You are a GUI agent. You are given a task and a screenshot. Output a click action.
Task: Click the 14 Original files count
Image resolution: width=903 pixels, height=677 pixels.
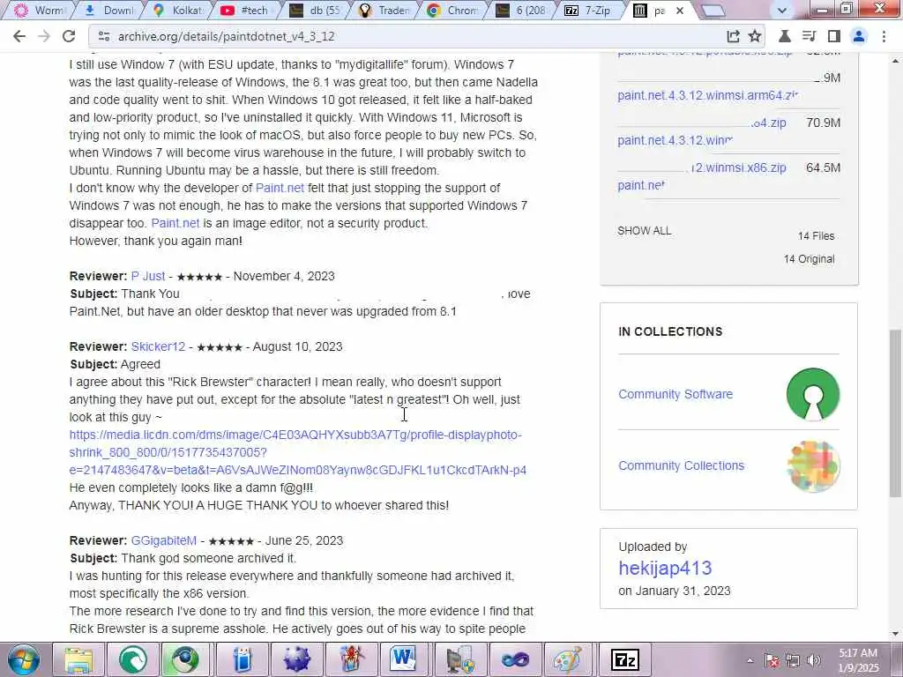(x=809, y=259)
